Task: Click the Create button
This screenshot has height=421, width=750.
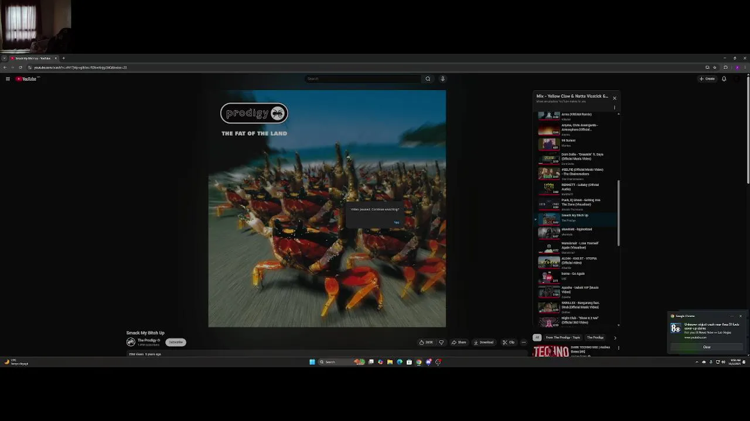Action: click(x=707, y=79)
